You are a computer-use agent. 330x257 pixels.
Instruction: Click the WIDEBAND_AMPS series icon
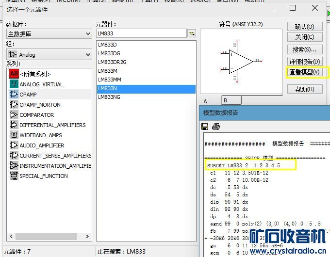[14, 135]
